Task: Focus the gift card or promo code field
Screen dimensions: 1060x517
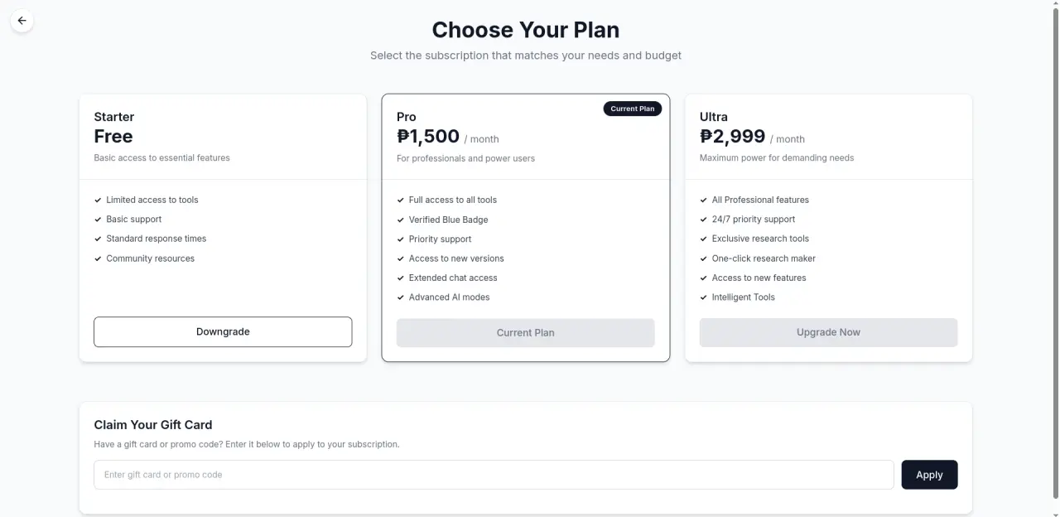Action: pos(494,475)
